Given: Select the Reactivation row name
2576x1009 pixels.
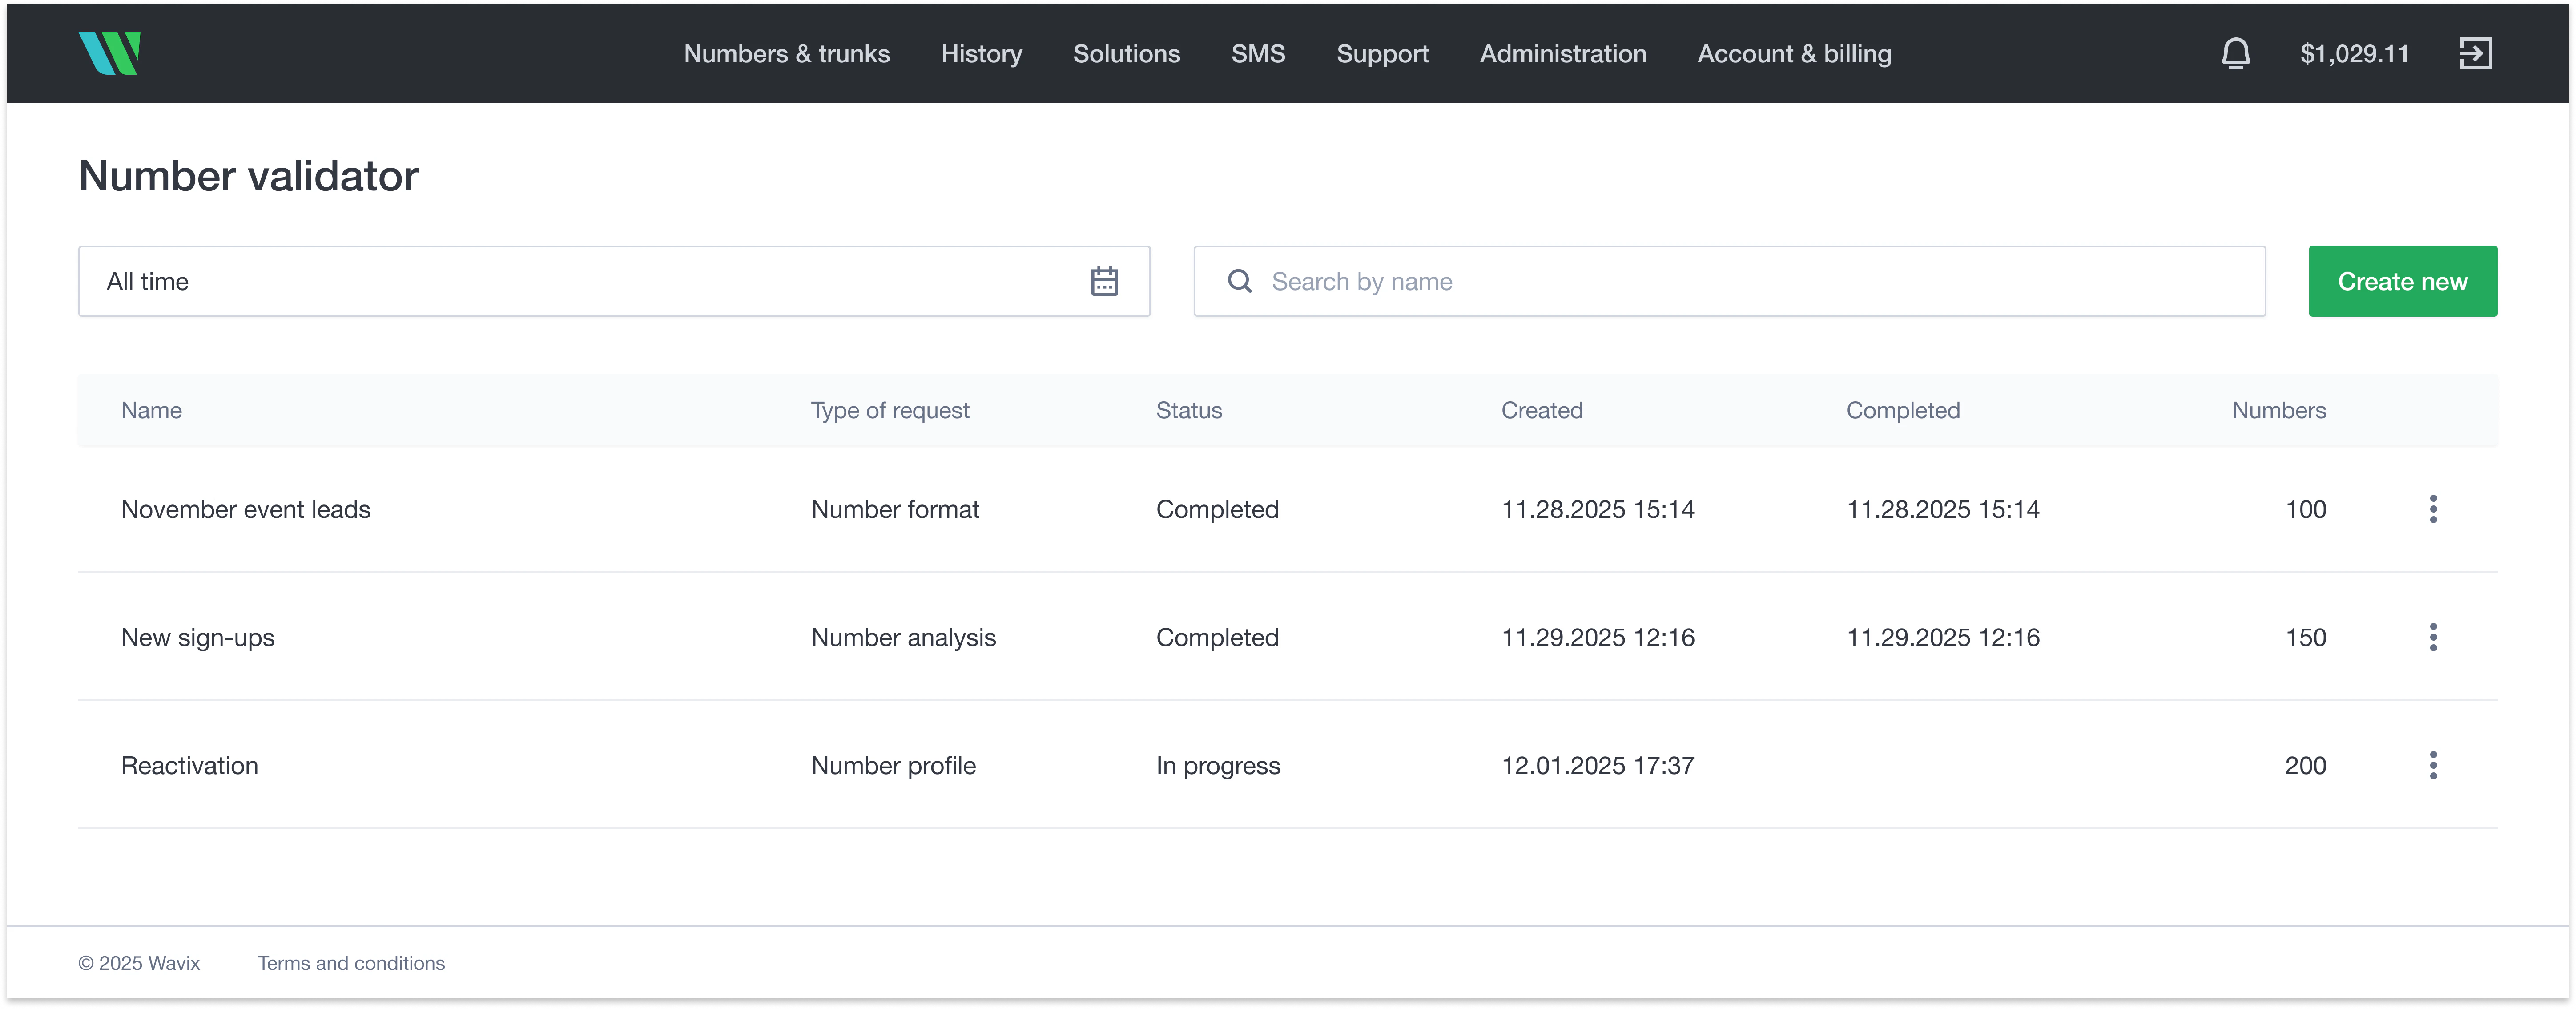Looking at the screenshot, I should pos(189,765).
